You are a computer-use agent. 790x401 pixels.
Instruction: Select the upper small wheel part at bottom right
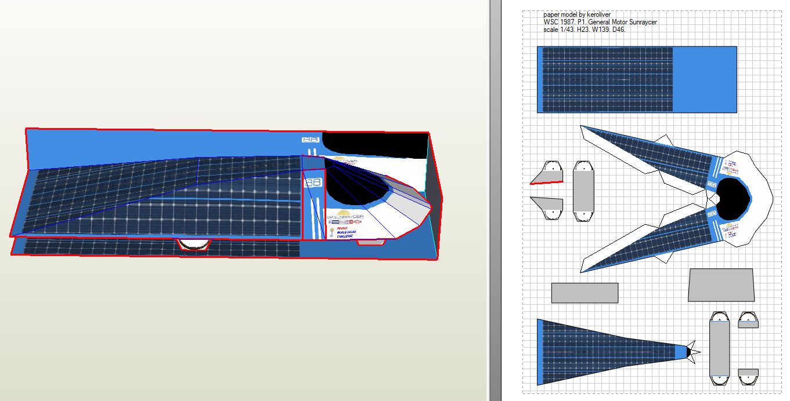pos(748,320)
